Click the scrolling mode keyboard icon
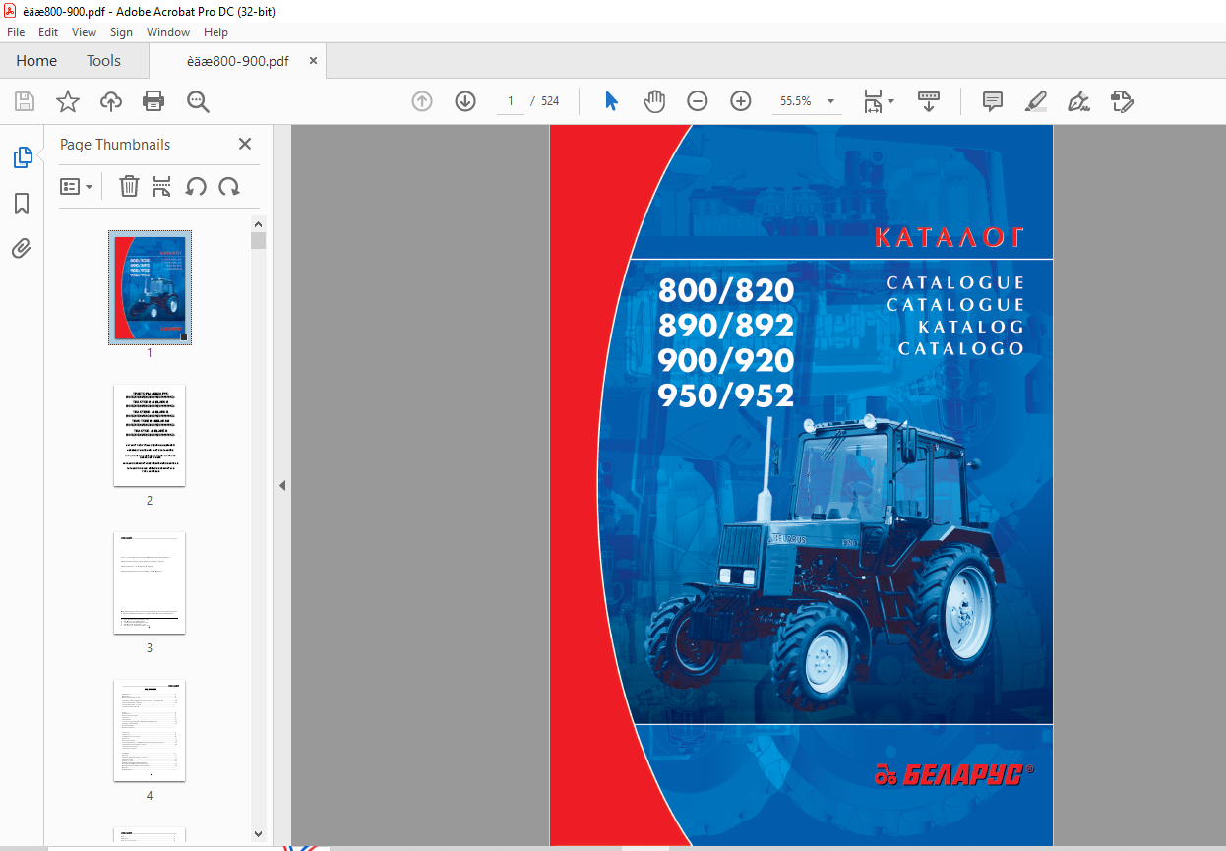The image size is (1226, 851). (x=929, y=101)
